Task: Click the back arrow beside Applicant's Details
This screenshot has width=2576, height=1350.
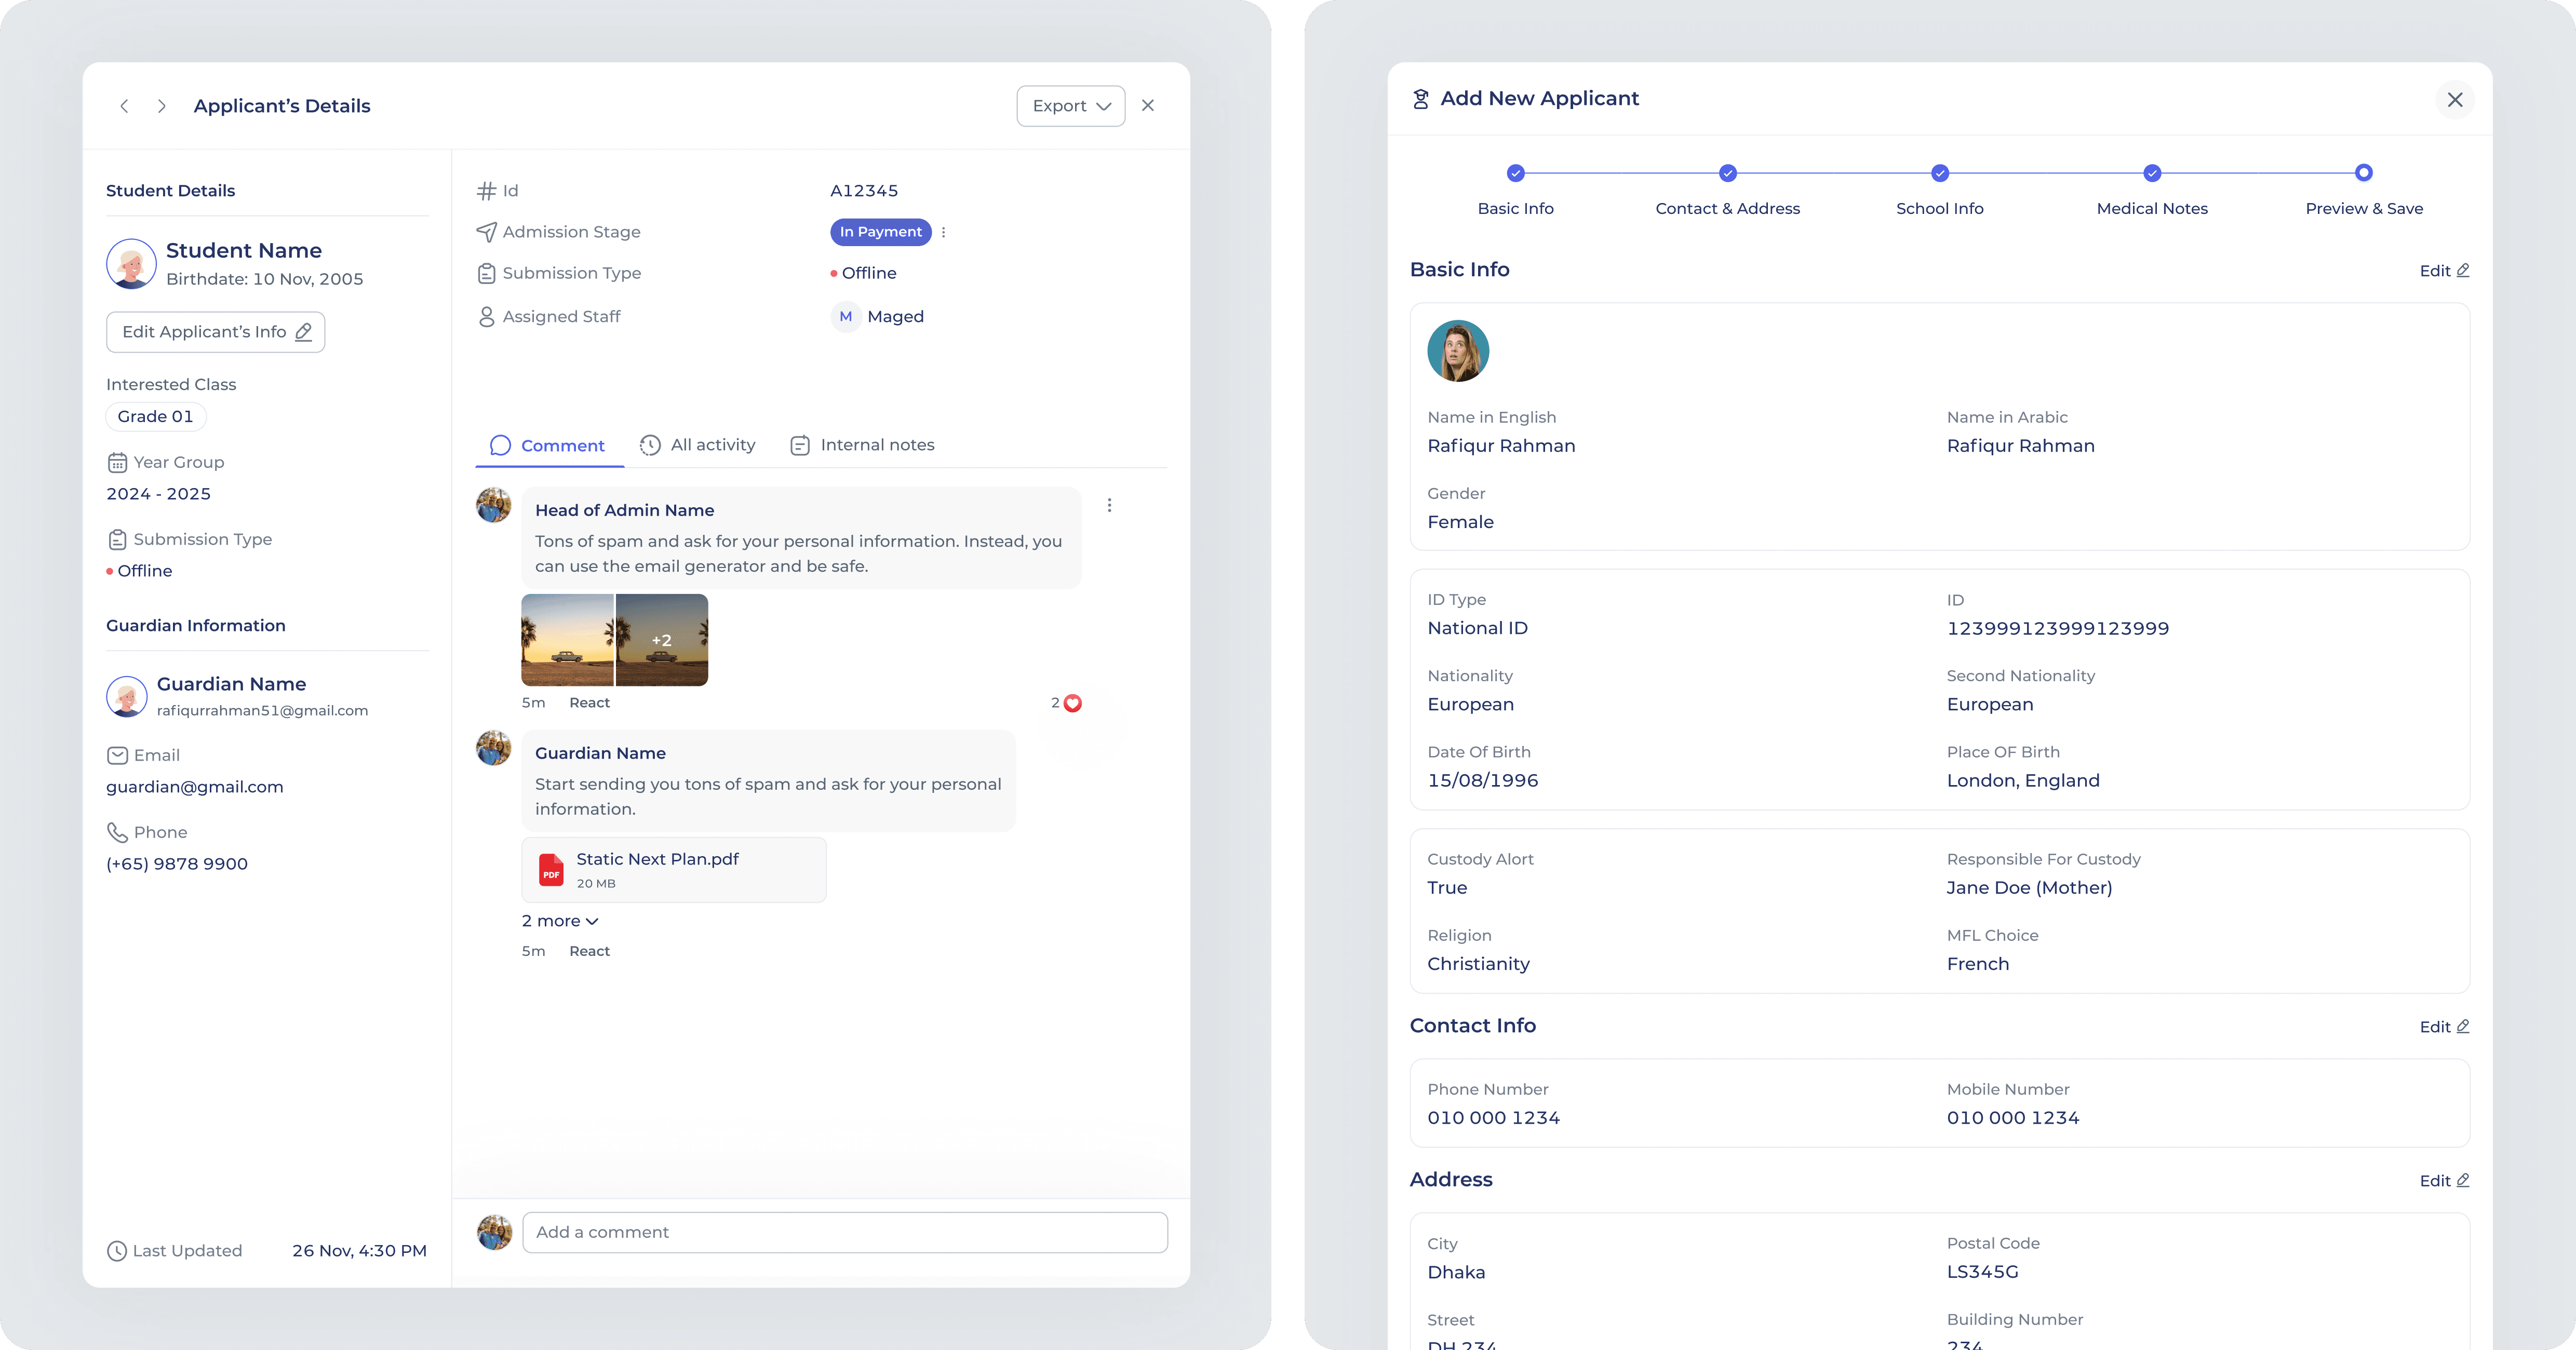Action: 124,106
